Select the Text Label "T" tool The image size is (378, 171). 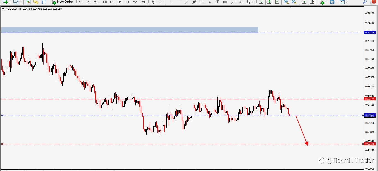[217, 2]
